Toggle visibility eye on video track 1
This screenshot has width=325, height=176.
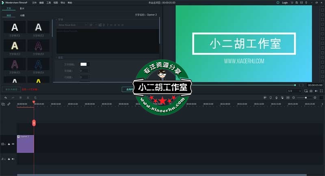coord(13,144)
